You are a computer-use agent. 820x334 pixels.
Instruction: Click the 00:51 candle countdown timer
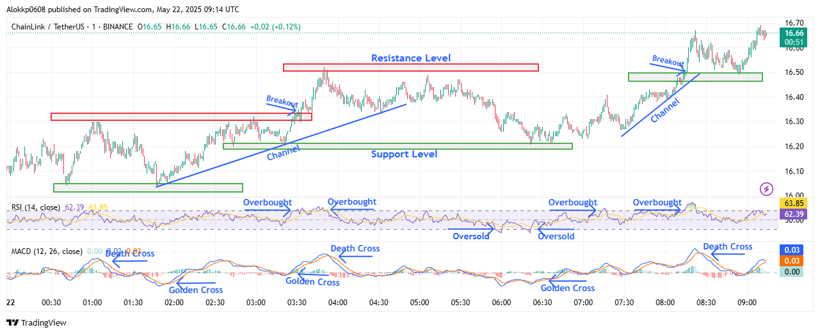coord(794,42)
